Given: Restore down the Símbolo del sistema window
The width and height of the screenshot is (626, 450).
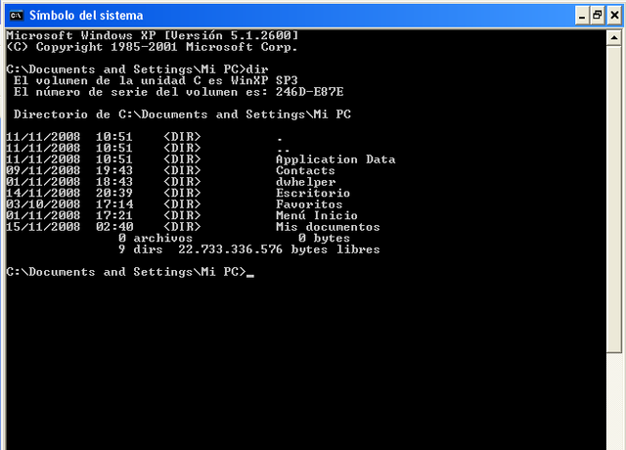Looking at the screenshot, I should 598,16.
